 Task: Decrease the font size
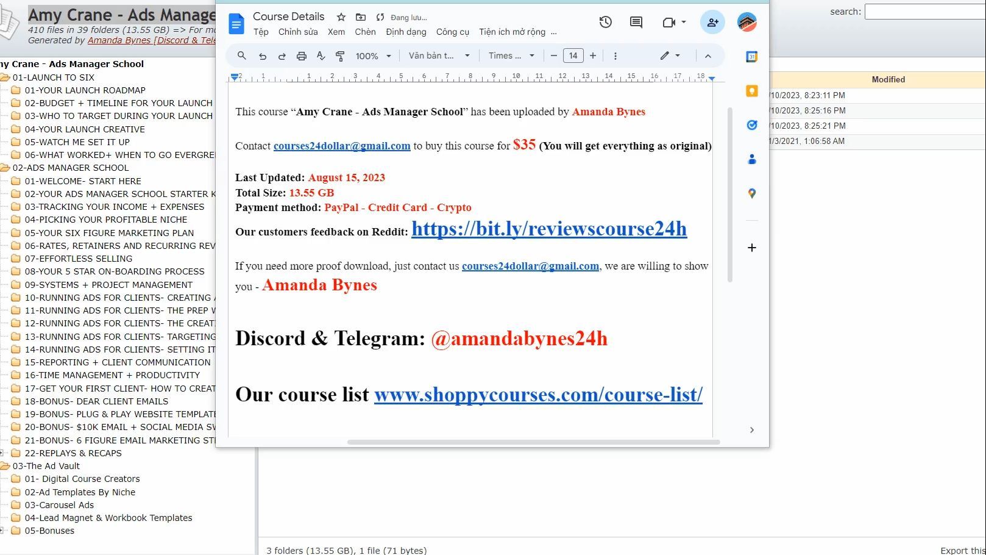[x=554, y=56]
